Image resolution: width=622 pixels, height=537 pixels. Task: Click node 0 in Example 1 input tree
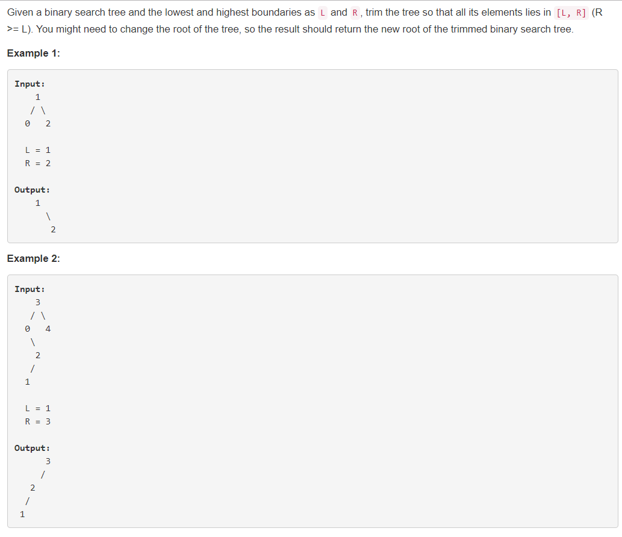point(27,124)
